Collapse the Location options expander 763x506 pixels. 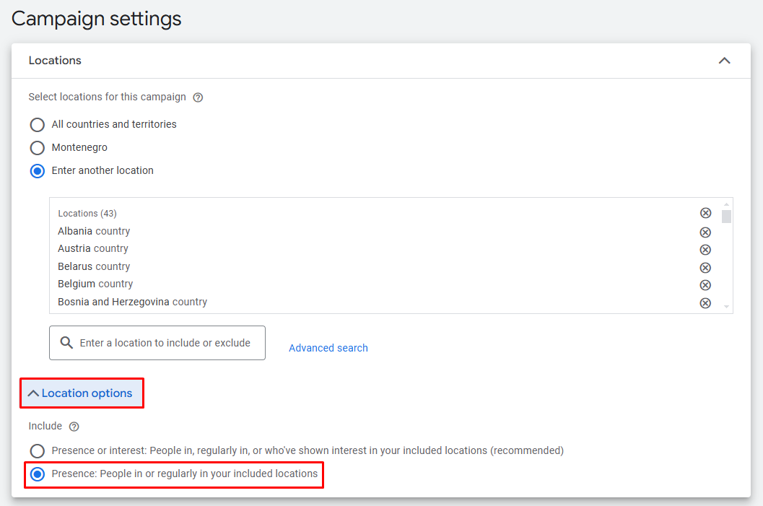pyautogui.click(x=82, y=393)
